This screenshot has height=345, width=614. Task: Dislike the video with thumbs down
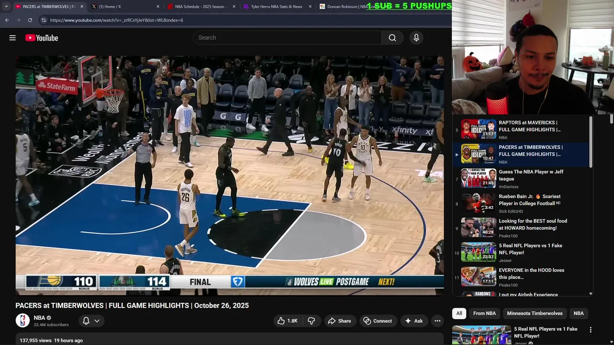[x=311, y=321]
